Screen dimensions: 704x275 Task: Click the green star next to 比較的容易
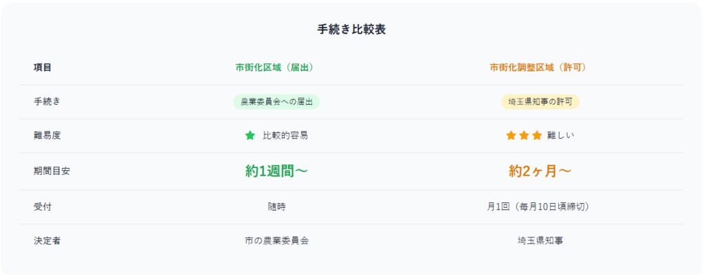click(x=250, y=135)
